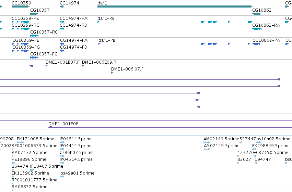Select transcript label CG10862-RA

pos(266,25)
